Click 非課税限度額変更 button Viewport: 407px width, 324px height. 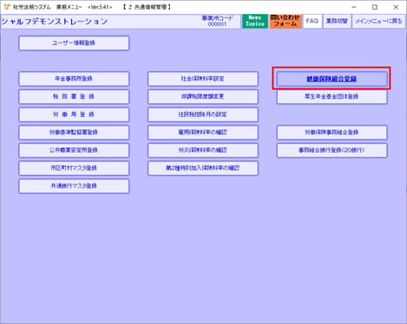click(203, 97)
